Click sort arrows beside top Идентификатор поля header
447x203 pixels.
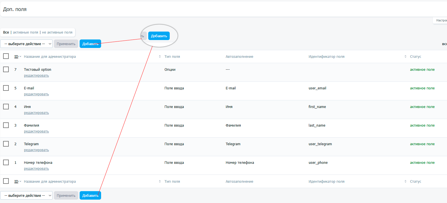point(405,57)
